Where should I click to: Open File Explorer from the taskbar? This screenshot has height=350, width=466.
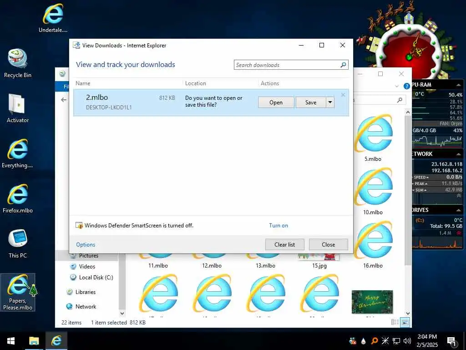click(34, 341)
